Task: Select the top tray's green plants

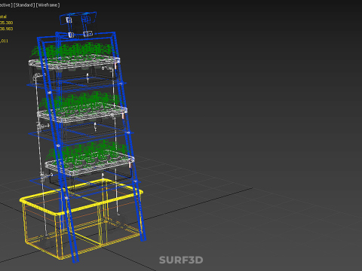Action: point(75,51)
